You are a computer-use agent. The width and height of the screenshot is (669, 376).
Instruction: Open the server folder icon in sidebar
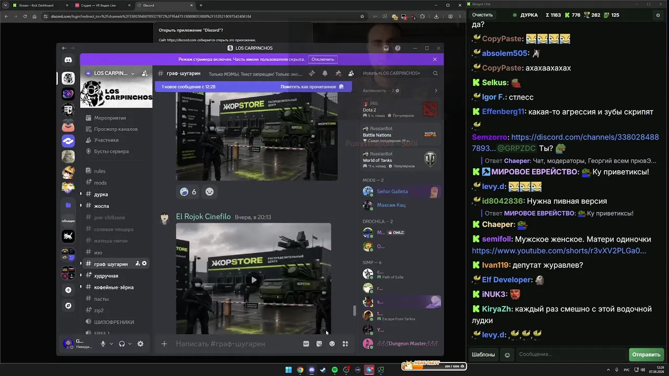[x=68, y=205]
